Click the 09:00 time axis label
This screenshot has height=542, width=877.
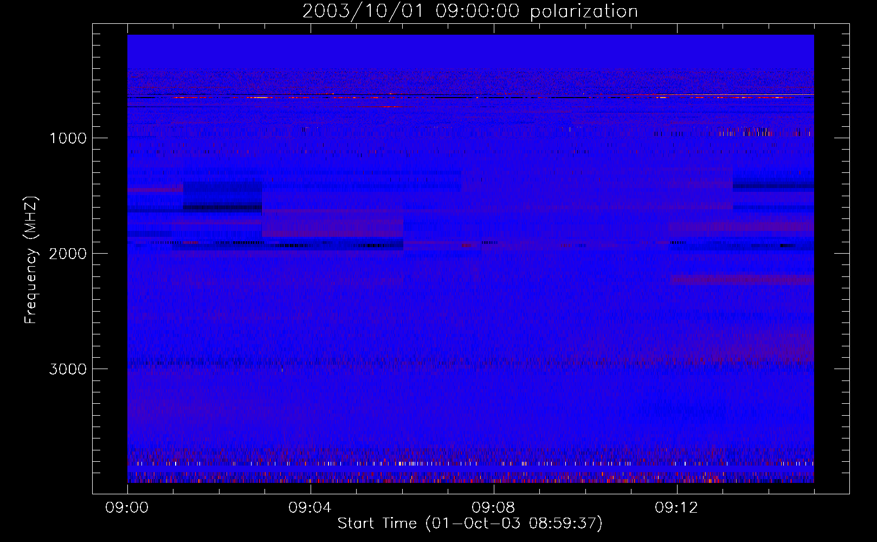(x=127, y=508)
